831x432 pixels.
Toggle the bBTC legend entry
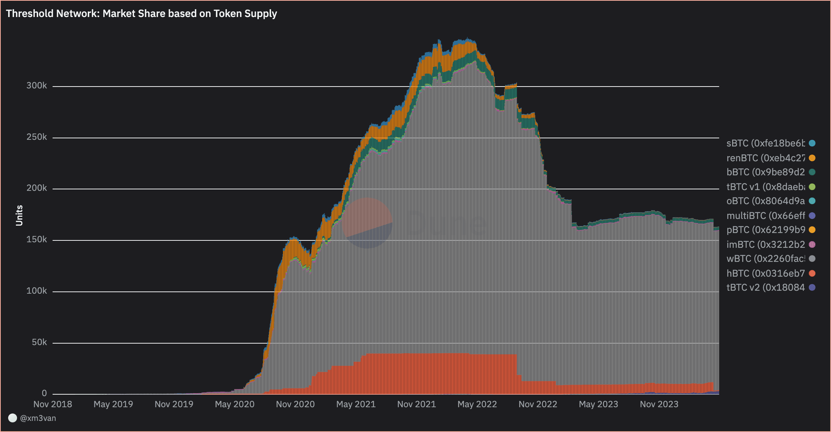coord(766,172)
